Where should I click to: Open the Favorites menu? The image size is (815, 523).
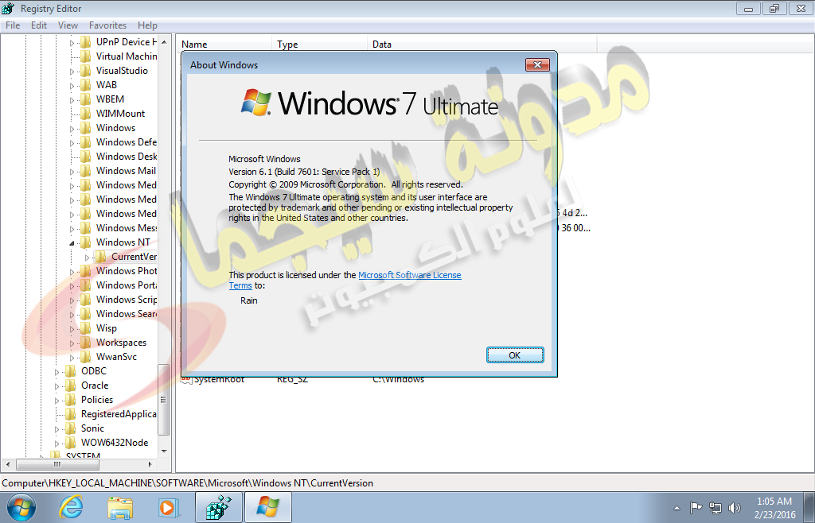107,25
